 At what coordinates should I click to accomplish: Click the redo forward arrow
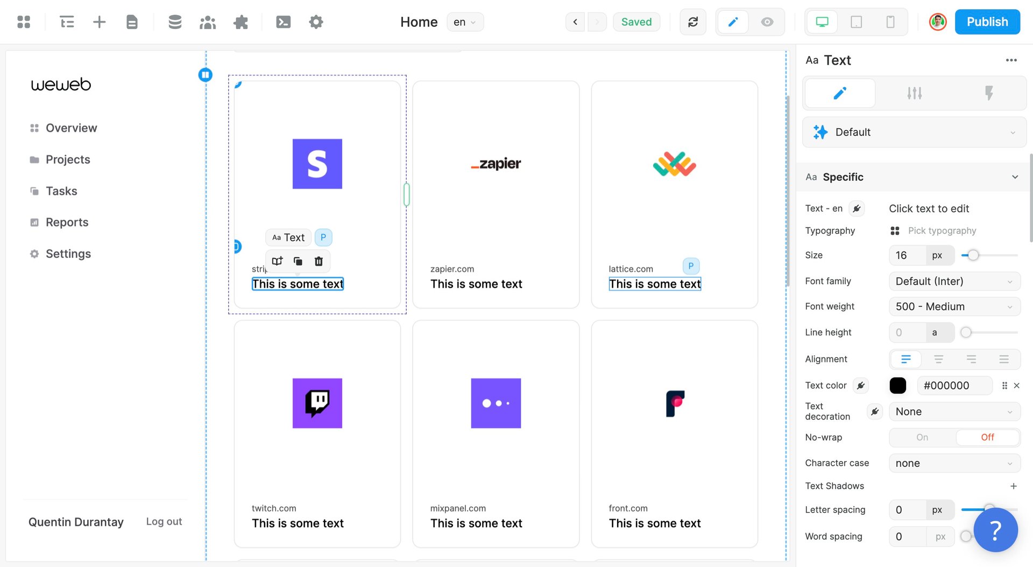click(597, 22)
